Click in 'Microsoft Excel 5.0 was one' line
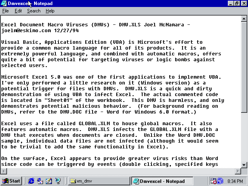The image size is (248, 186). tap(111, 77)
